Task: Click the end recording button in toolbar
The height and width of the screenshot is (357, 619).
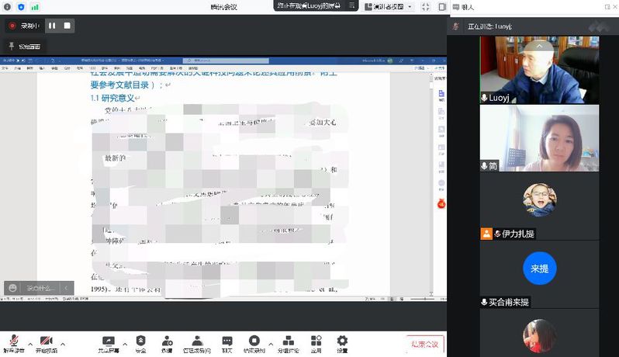Action: click(x=254, y=342)
